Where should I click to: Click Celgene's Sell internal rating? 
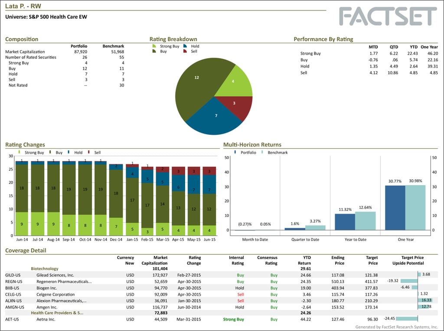241,295
